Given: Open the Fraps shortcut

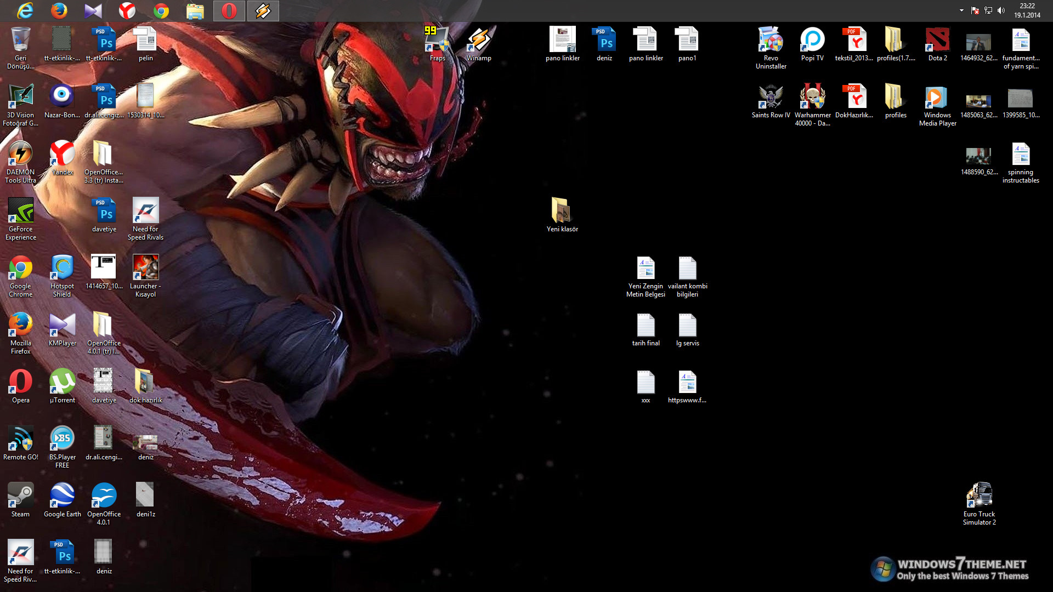Looking at the screenshot, I should (x=438, y=44).
